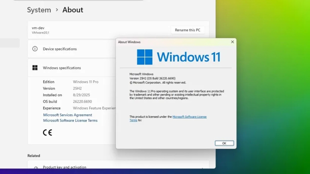Navigate back via the System breadcrumb
Screen dimensions: 310x174
click(x=39, y=10)
